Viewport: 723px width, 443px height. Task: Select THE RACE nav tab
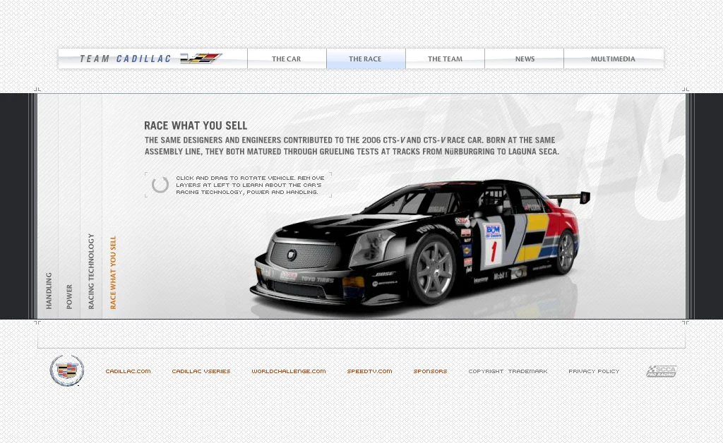click(366, 59)
